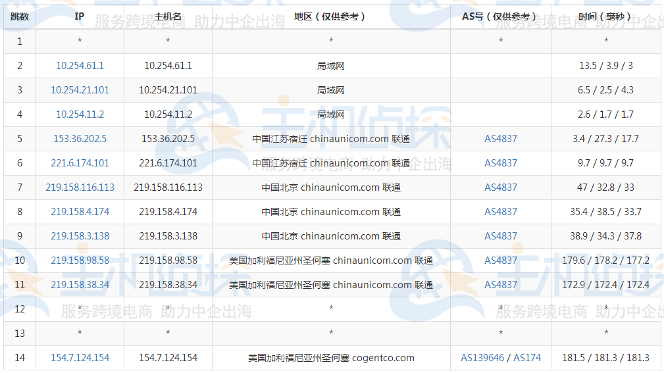Open IP link 153.36.202.5
This screenshot has height=373, width=664.
click(80, 139)
